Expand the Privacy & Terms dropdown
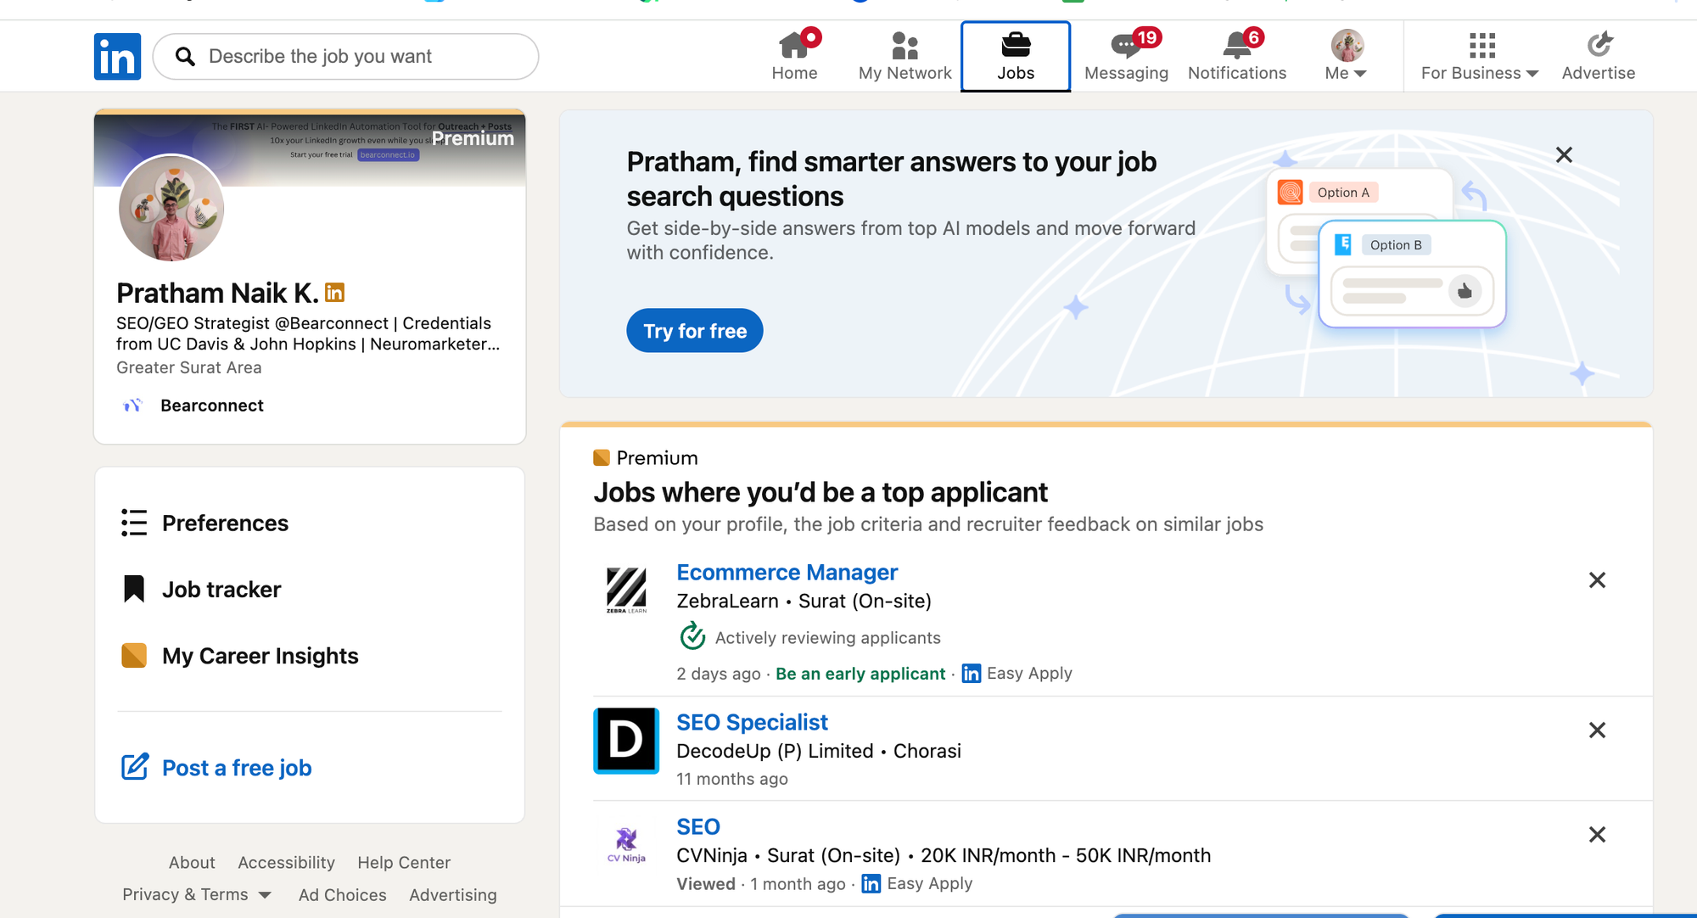The width and height of the screenshot is (1697, 918). (197, 894)
